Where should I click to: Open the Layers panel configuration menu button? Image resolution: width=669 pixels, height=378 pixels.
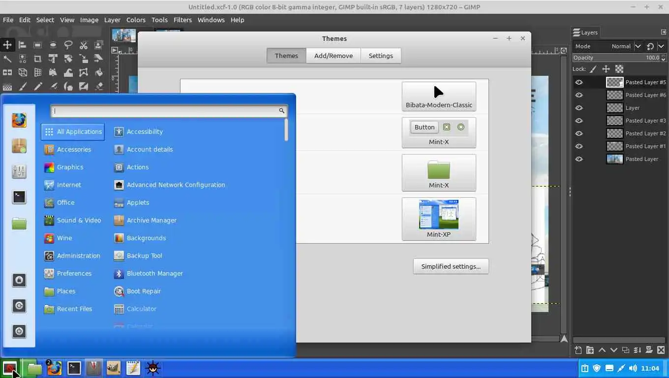coord(663,32)
